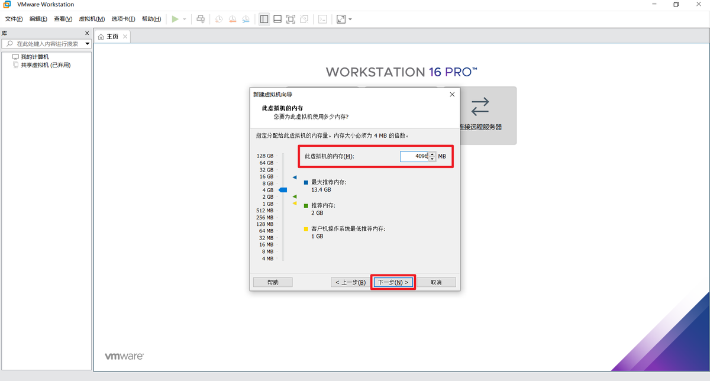Click the 32 GB scale label

(x=266, y=170)
